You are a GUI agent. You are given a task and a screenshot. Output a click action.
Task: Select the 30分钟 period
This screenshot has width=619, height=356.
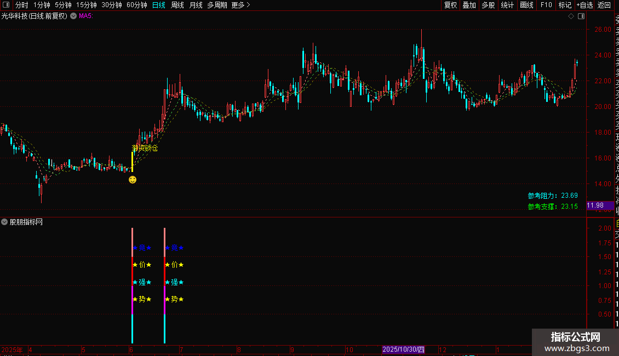click(x=112, y=5)
